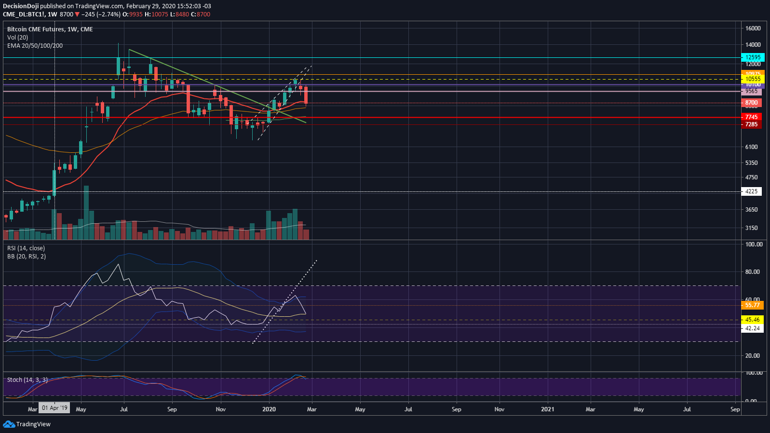
Task: Click the -245 (-2.74%) change text
Action: coord(101,14)
